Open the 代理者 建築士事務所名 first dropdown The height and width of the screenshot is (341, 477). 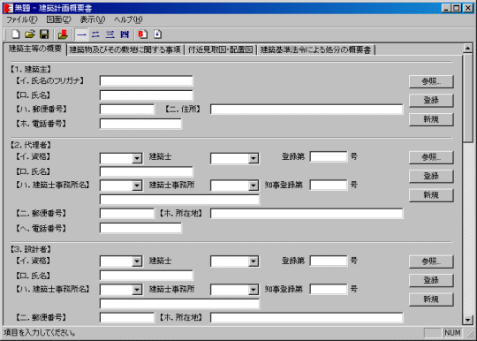tap(137, 186)
